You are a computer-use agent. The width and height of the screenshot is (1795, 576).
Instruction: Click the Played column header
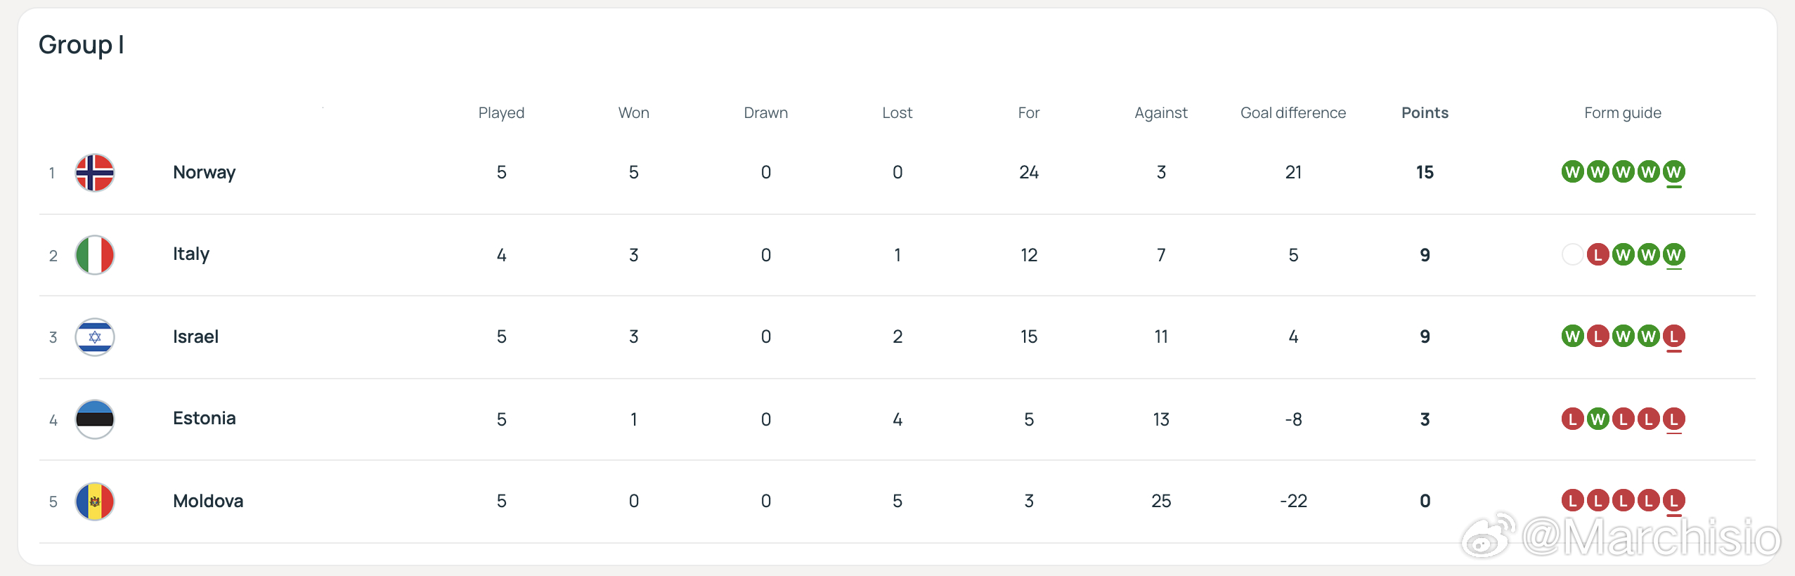coord(502,113)
